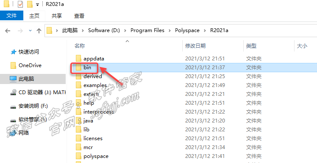
Task: Switch to the 共享 ribbon tab
Action: [x=57, y=16]
